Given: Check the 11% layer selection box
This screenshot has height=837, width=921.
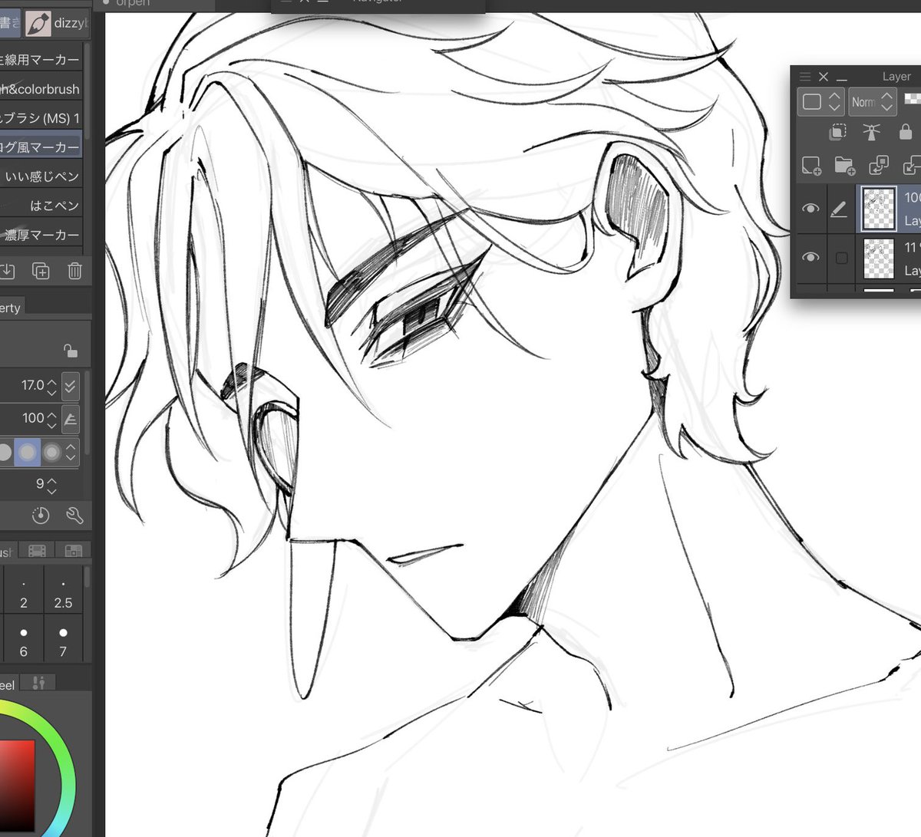Looking at the screenshot, I should tap(841, 258).
